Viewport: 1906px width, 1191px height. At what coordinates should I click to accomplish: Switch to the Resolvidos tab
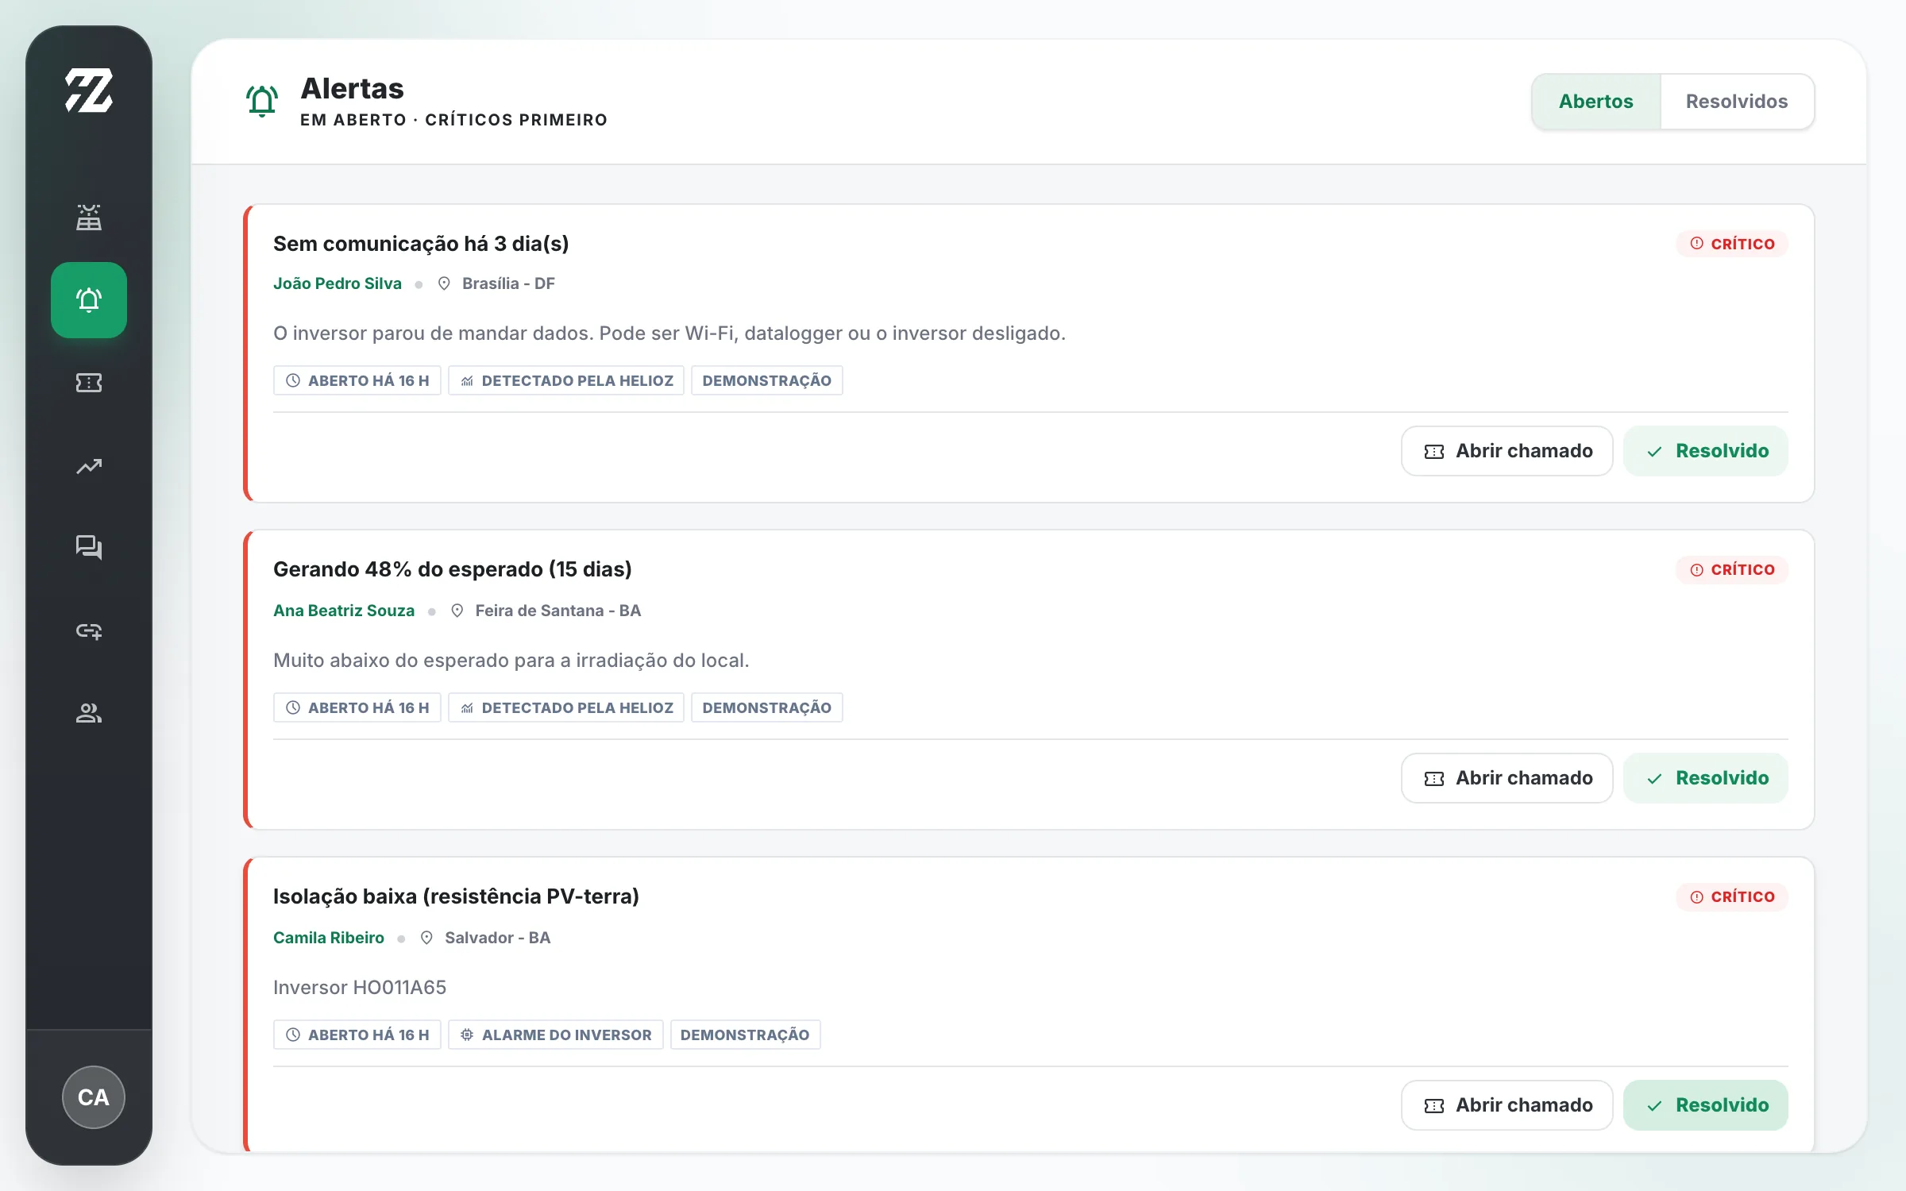click(x=1737, y=102)
